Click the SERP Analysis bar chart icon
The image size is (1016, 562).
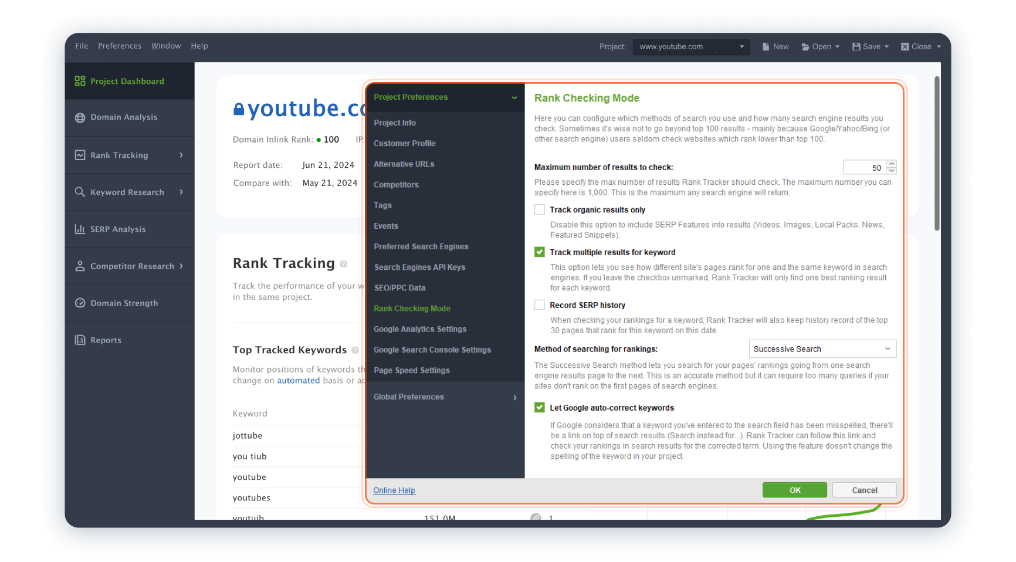click(x=80, y=229)
